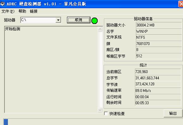183x125 pixels.
Task: Open the 链接 menu
Action: [34, 11]
